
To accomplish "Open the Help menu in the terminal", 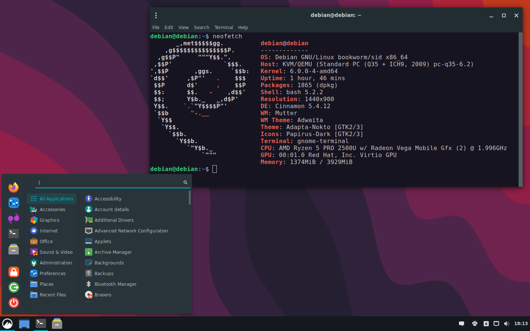I will tap(243, 28).
